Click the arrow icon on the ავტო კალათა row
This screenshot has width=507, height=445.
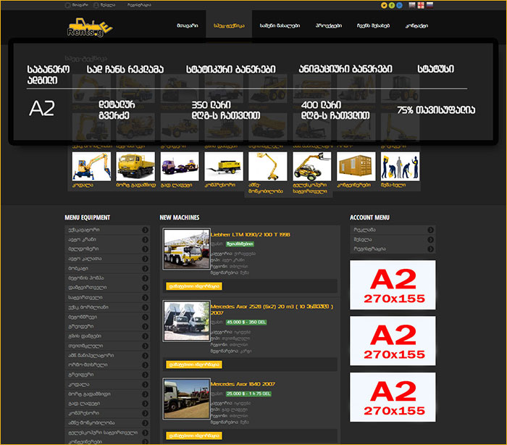145,259
